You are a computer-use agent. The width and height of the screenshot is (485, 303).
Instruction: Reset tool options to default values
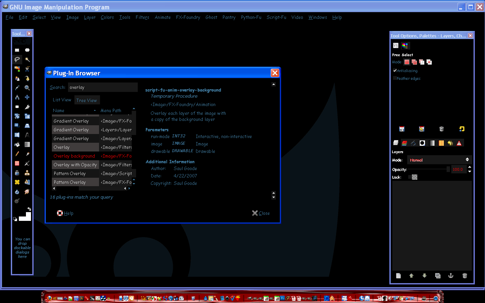click(x=462, y=129)
